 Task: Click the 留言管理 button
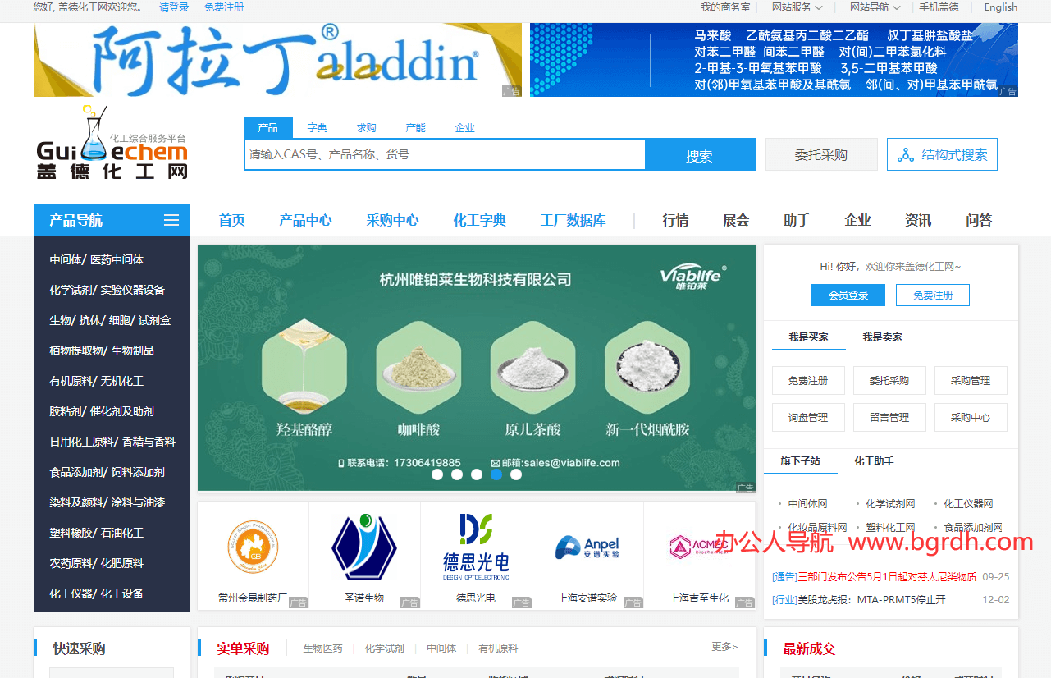[889, 417]
